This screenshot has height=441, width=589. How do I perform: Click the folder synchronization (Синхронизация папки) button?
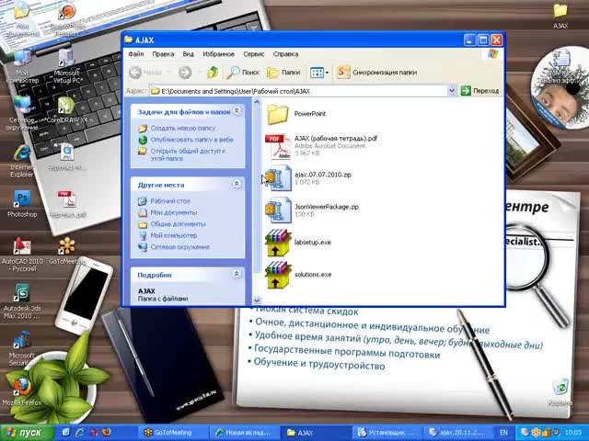pyautogui.click(x=376, y=72)
